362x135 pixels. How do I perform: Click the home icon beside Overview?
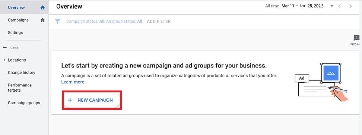(x=42, y=7)
